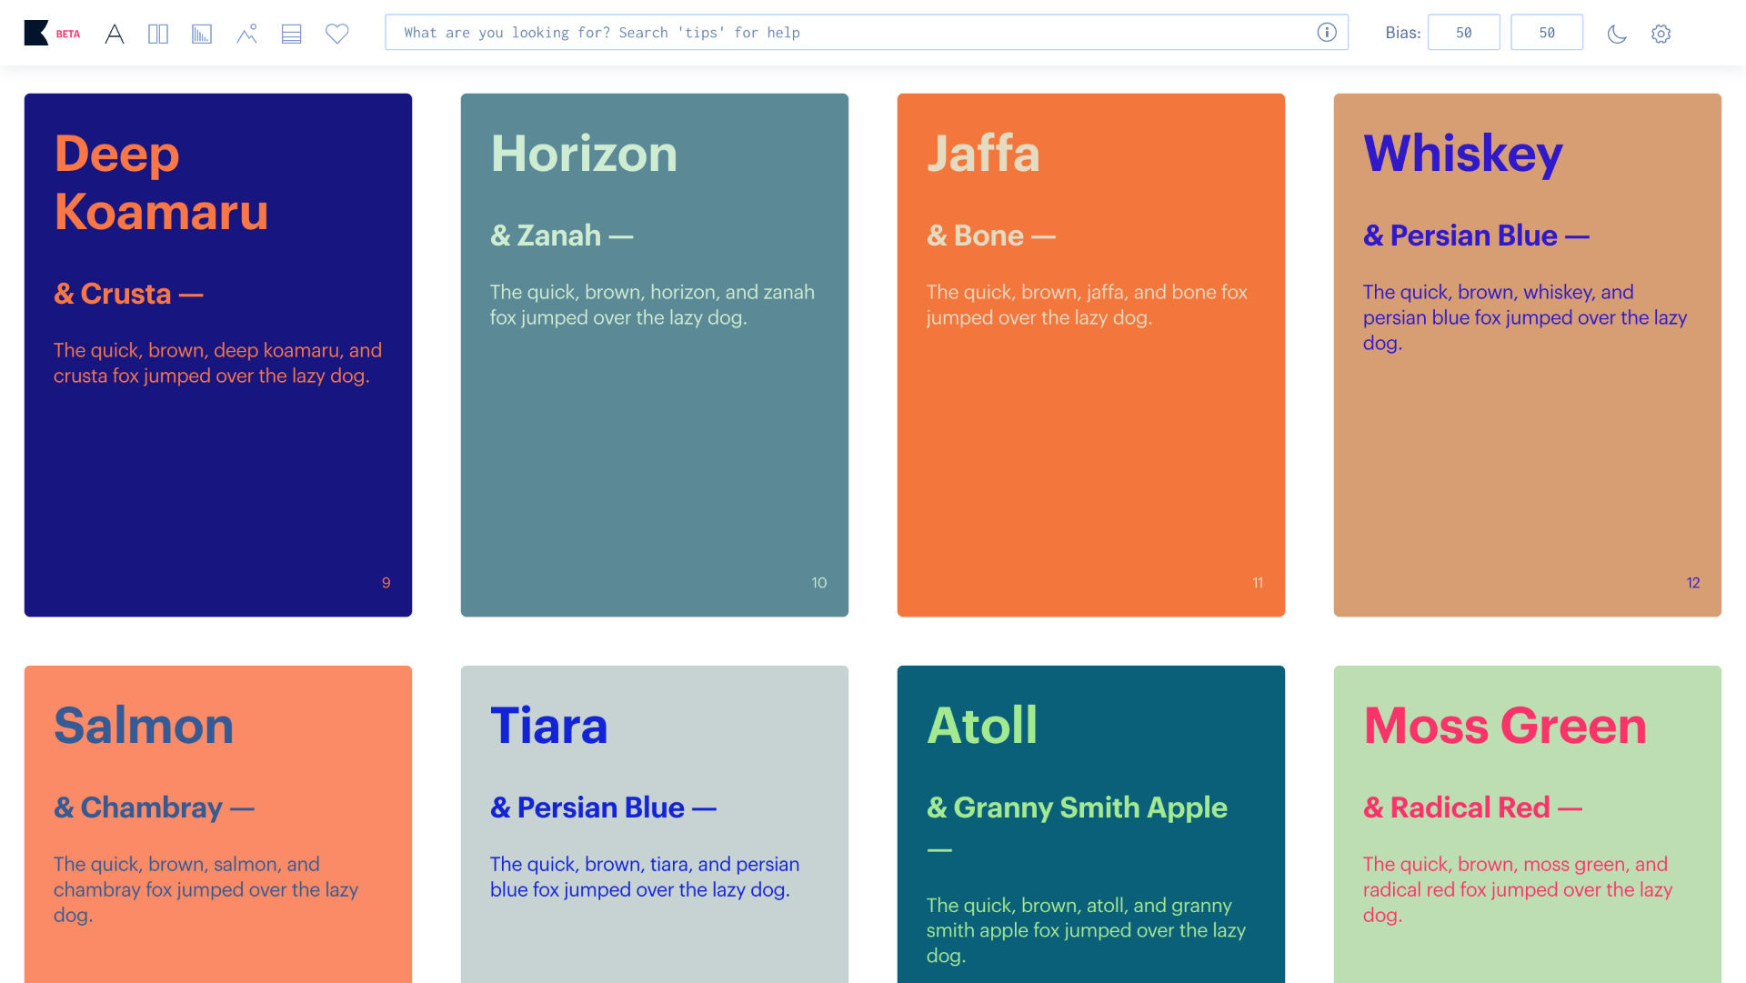Switch to the horizontal stripes list view icon
The image size is (1746, 983).
pyautogui.click(x=291, y=34)
